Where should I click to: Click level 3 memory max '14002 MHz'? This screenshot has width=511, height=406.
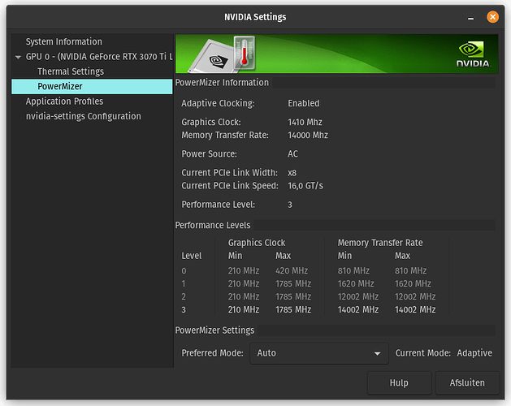(x=415, y=309)
